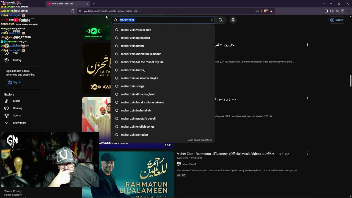Start voice search with the microphone
352x198 pixels.
[233, 20]
